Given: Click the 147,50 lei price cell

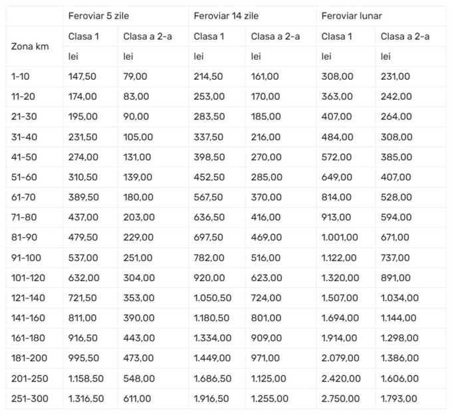Looking at the screenshot, I should 82,76.
